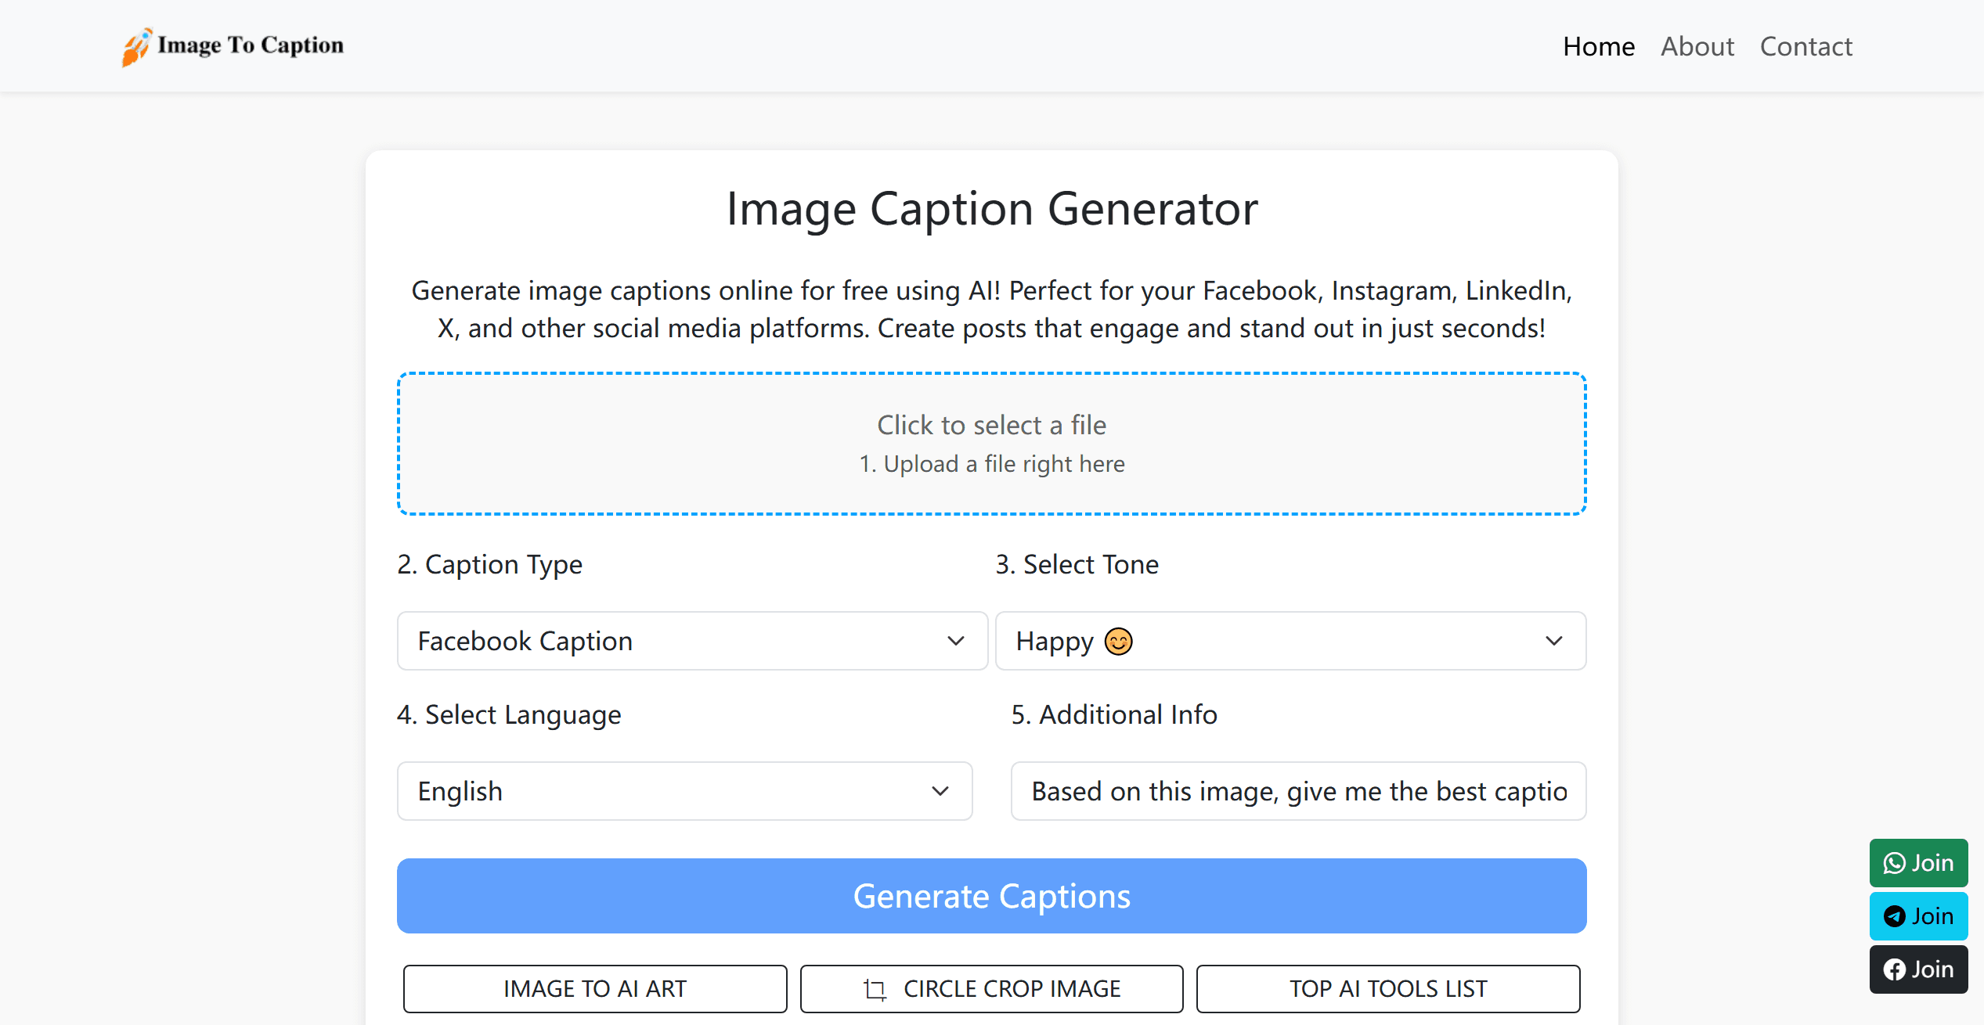Image resolution: width=1984 pixels, height=1025 pixels.
Task: Click the Telegram Join icon
Action: pos(1894,916)
